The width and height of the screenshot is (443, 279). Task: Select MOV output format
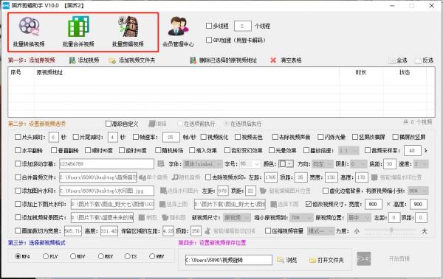[73, 256]
